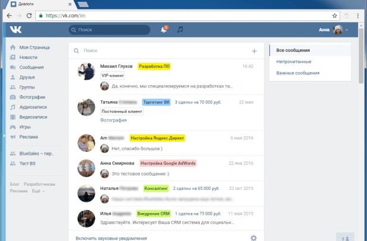This screenshot has height=241, width=367.
Task: Reload the page in browser
Action: click(x=30, y=15)
